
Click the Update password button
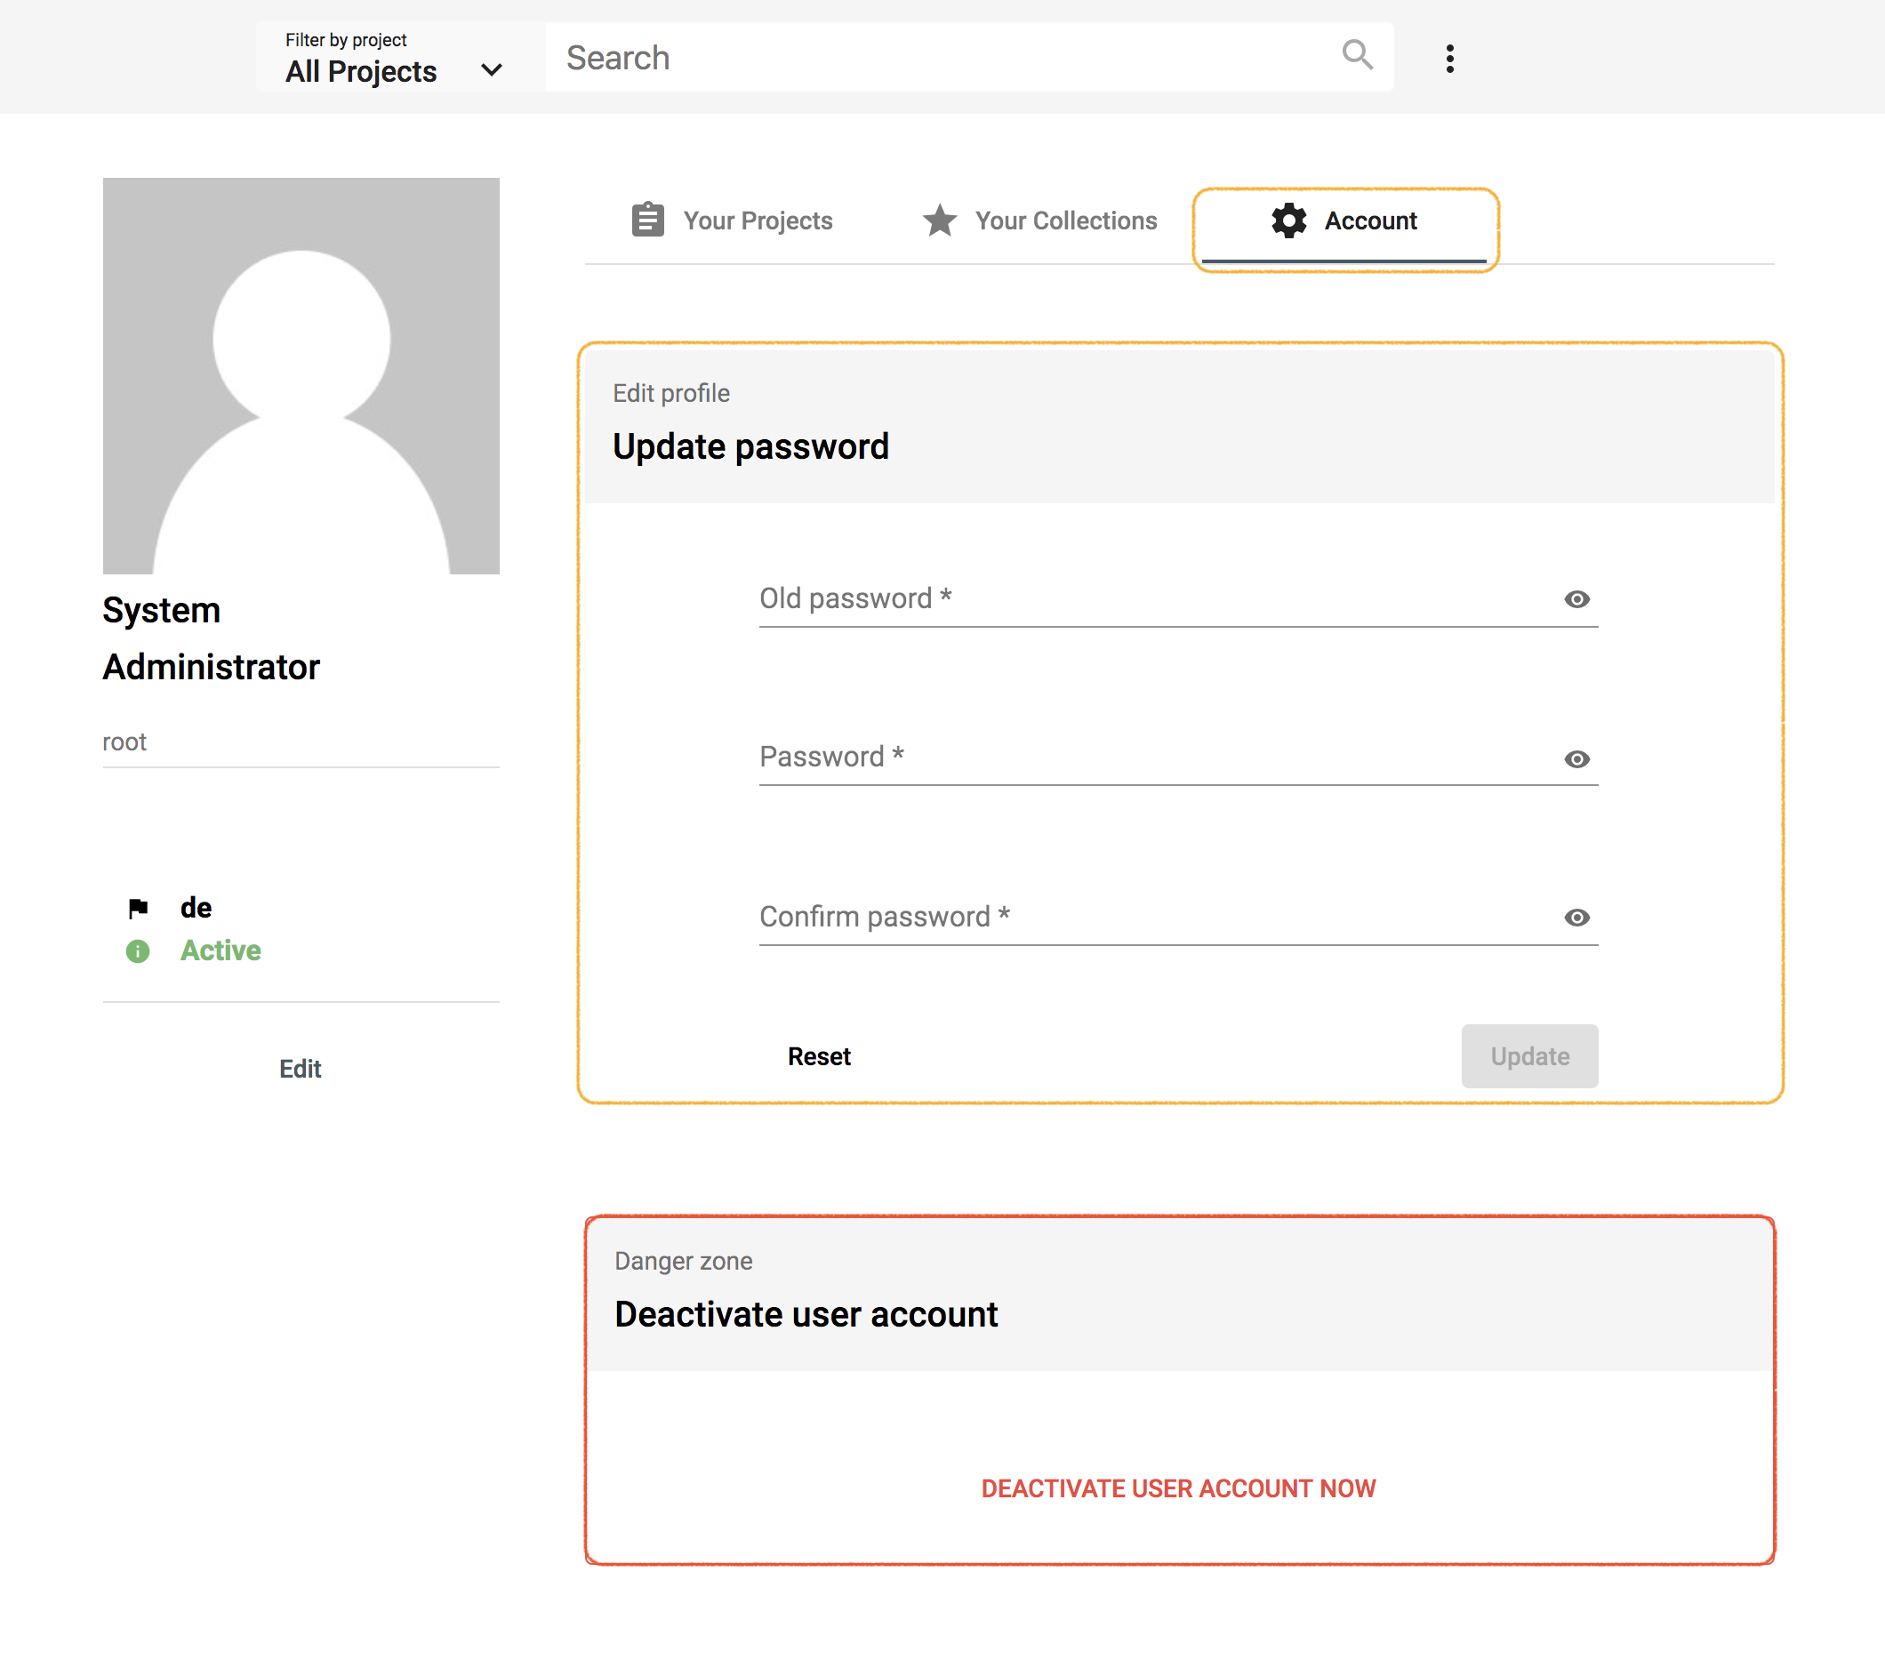pos(1529,1056)
